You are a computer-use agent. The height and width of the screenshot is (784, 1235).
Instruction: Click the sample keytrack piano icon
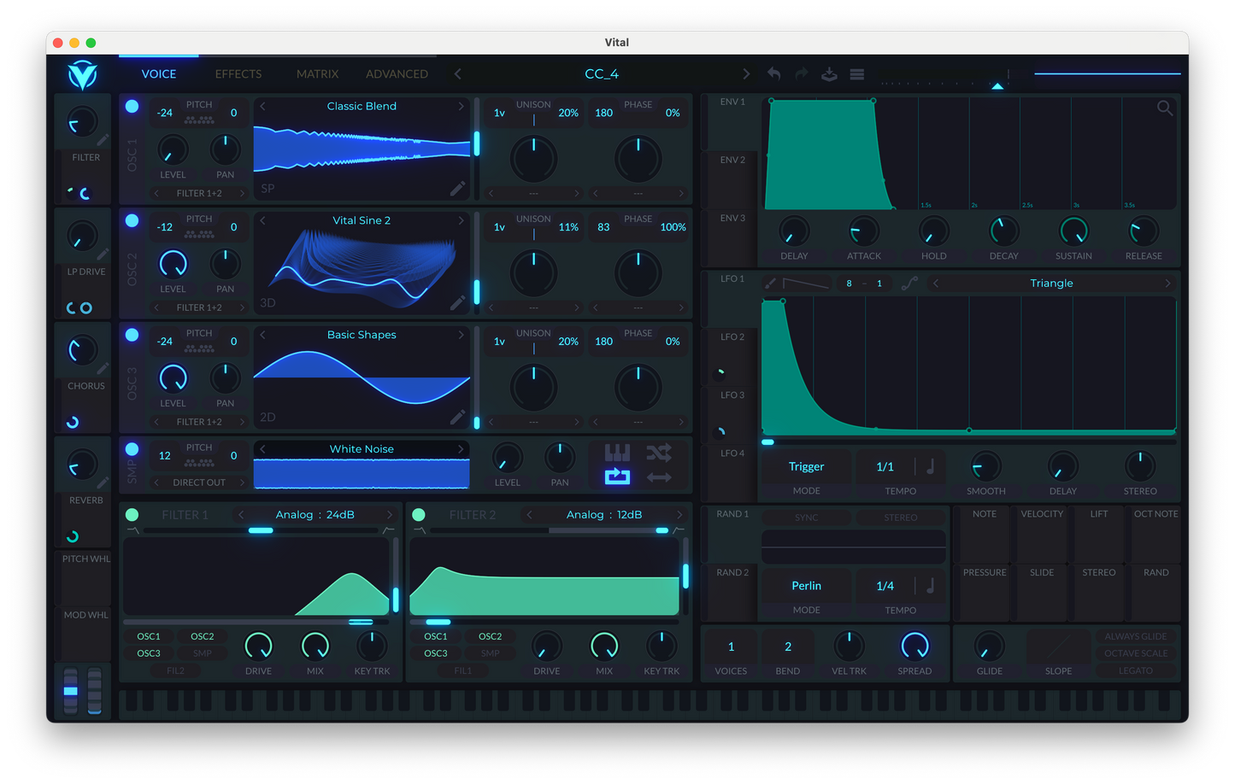coord(617,452)
